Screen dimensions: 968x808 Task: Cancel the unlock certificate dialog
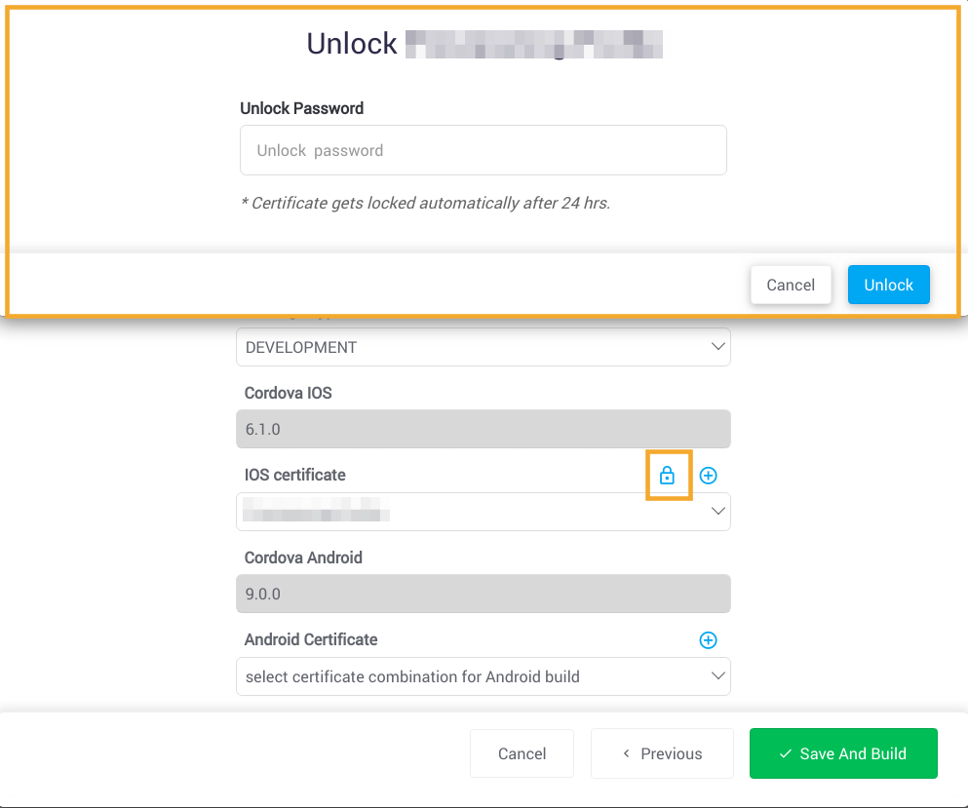point(791,285)
